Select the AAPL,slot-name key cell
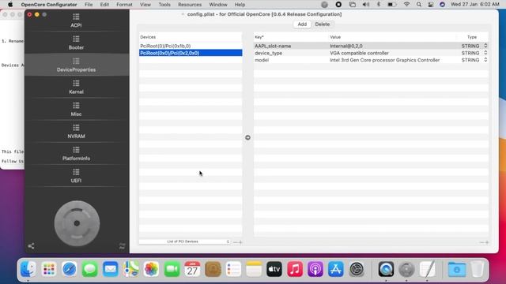This screenshot has height=284, width=506. [x=273, y=46]
